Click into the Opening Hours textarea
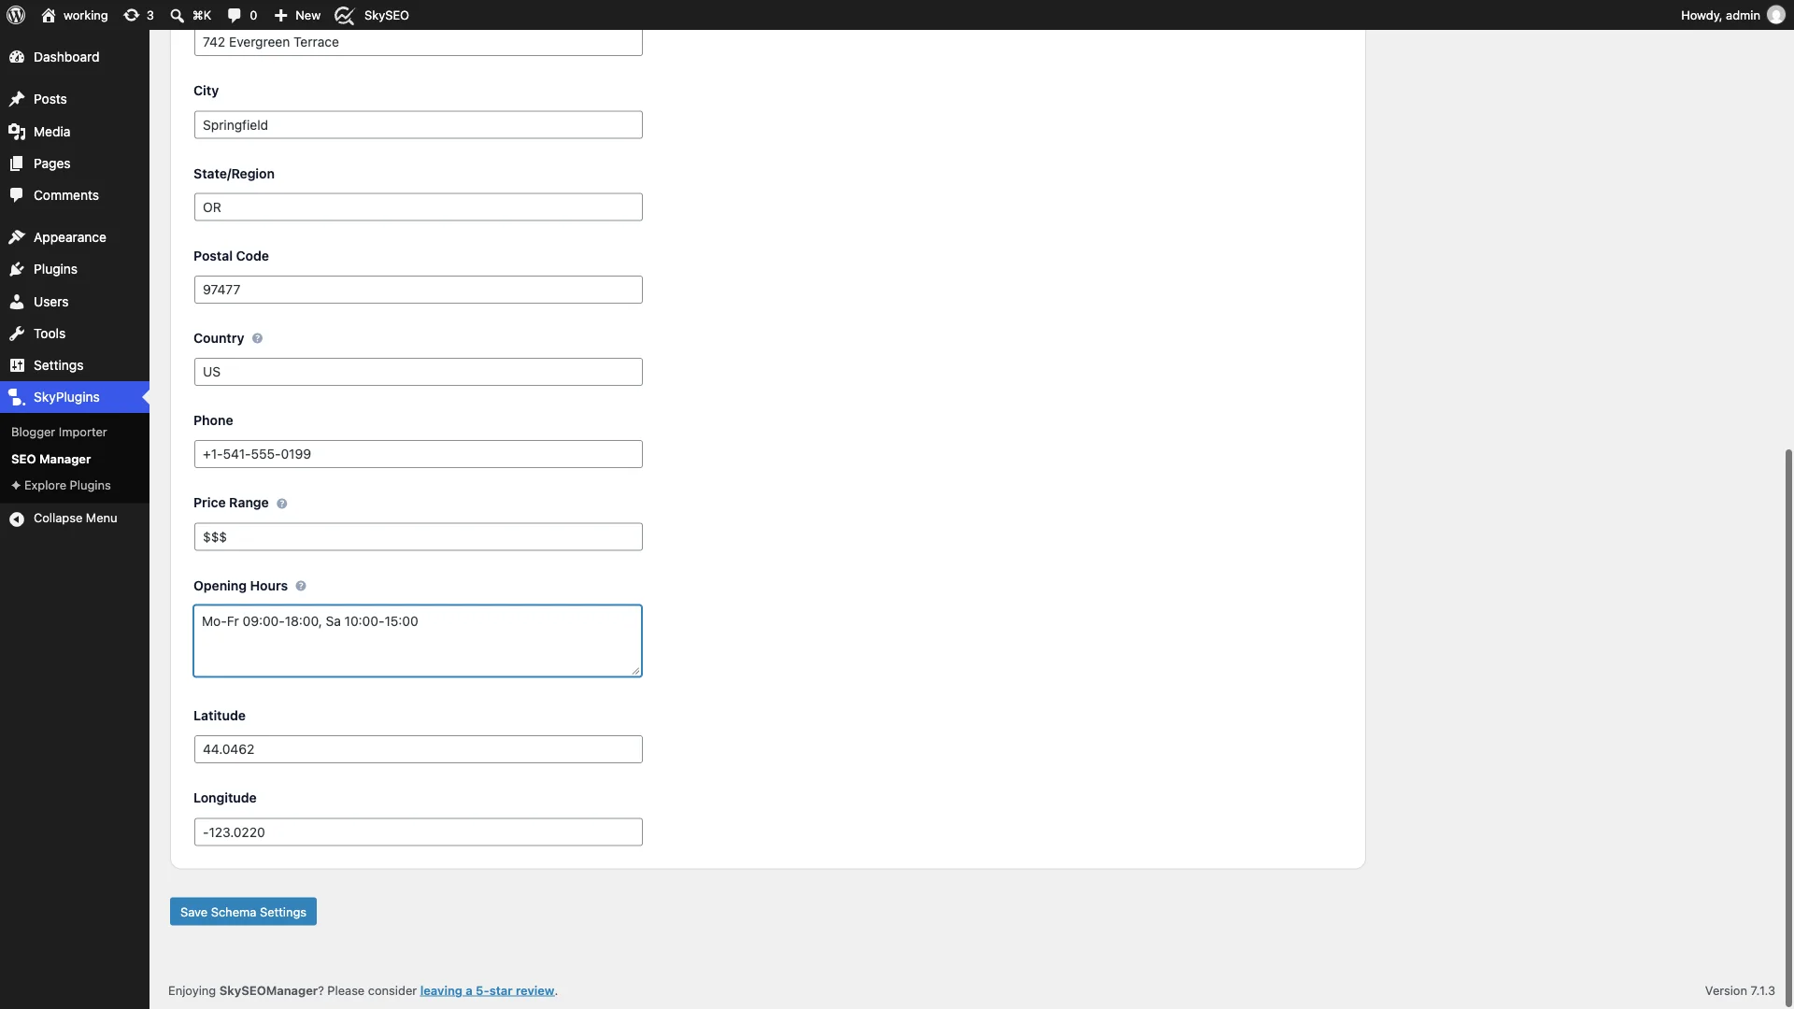The width and height of the screenshot is (1794, 1009). coord(418,641)
